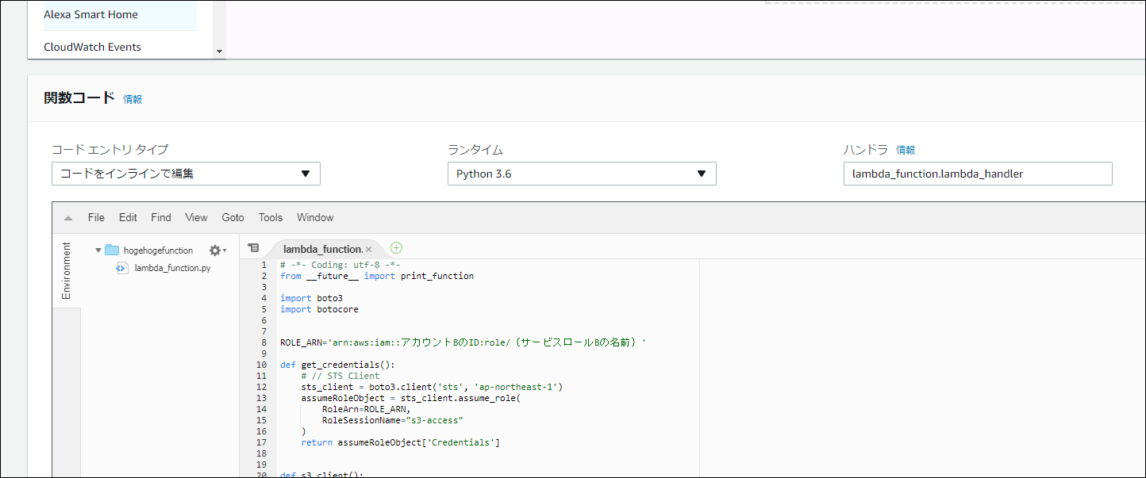This screenshot has height=478, width=1146.
Task: Add a new editor tab via green plus icon
Action: click(x=395, y=248)
